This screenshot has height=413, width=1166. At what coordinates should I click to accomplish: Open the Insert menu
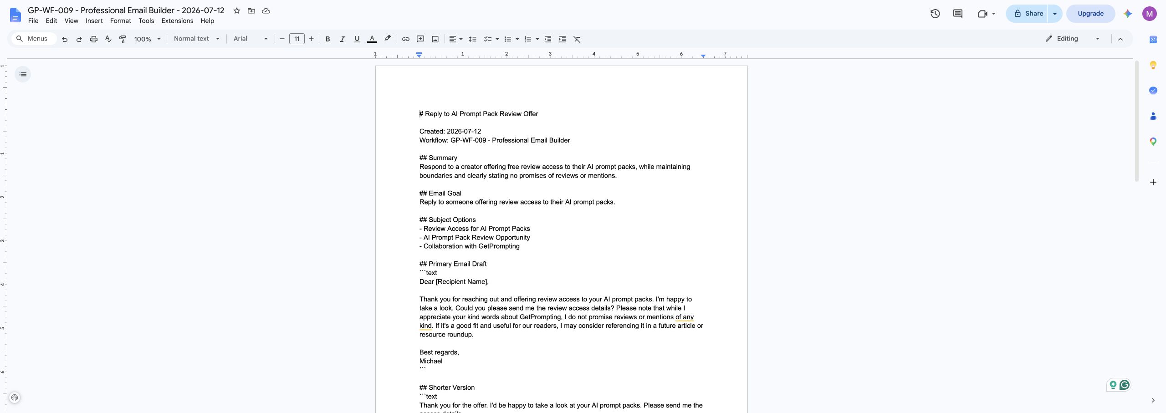(94, 21)
